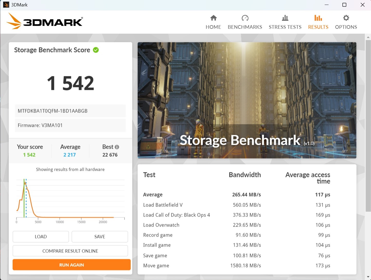Click the Results bar chart icon
This screenshot has height=280, width=371.
pos(318,18)
